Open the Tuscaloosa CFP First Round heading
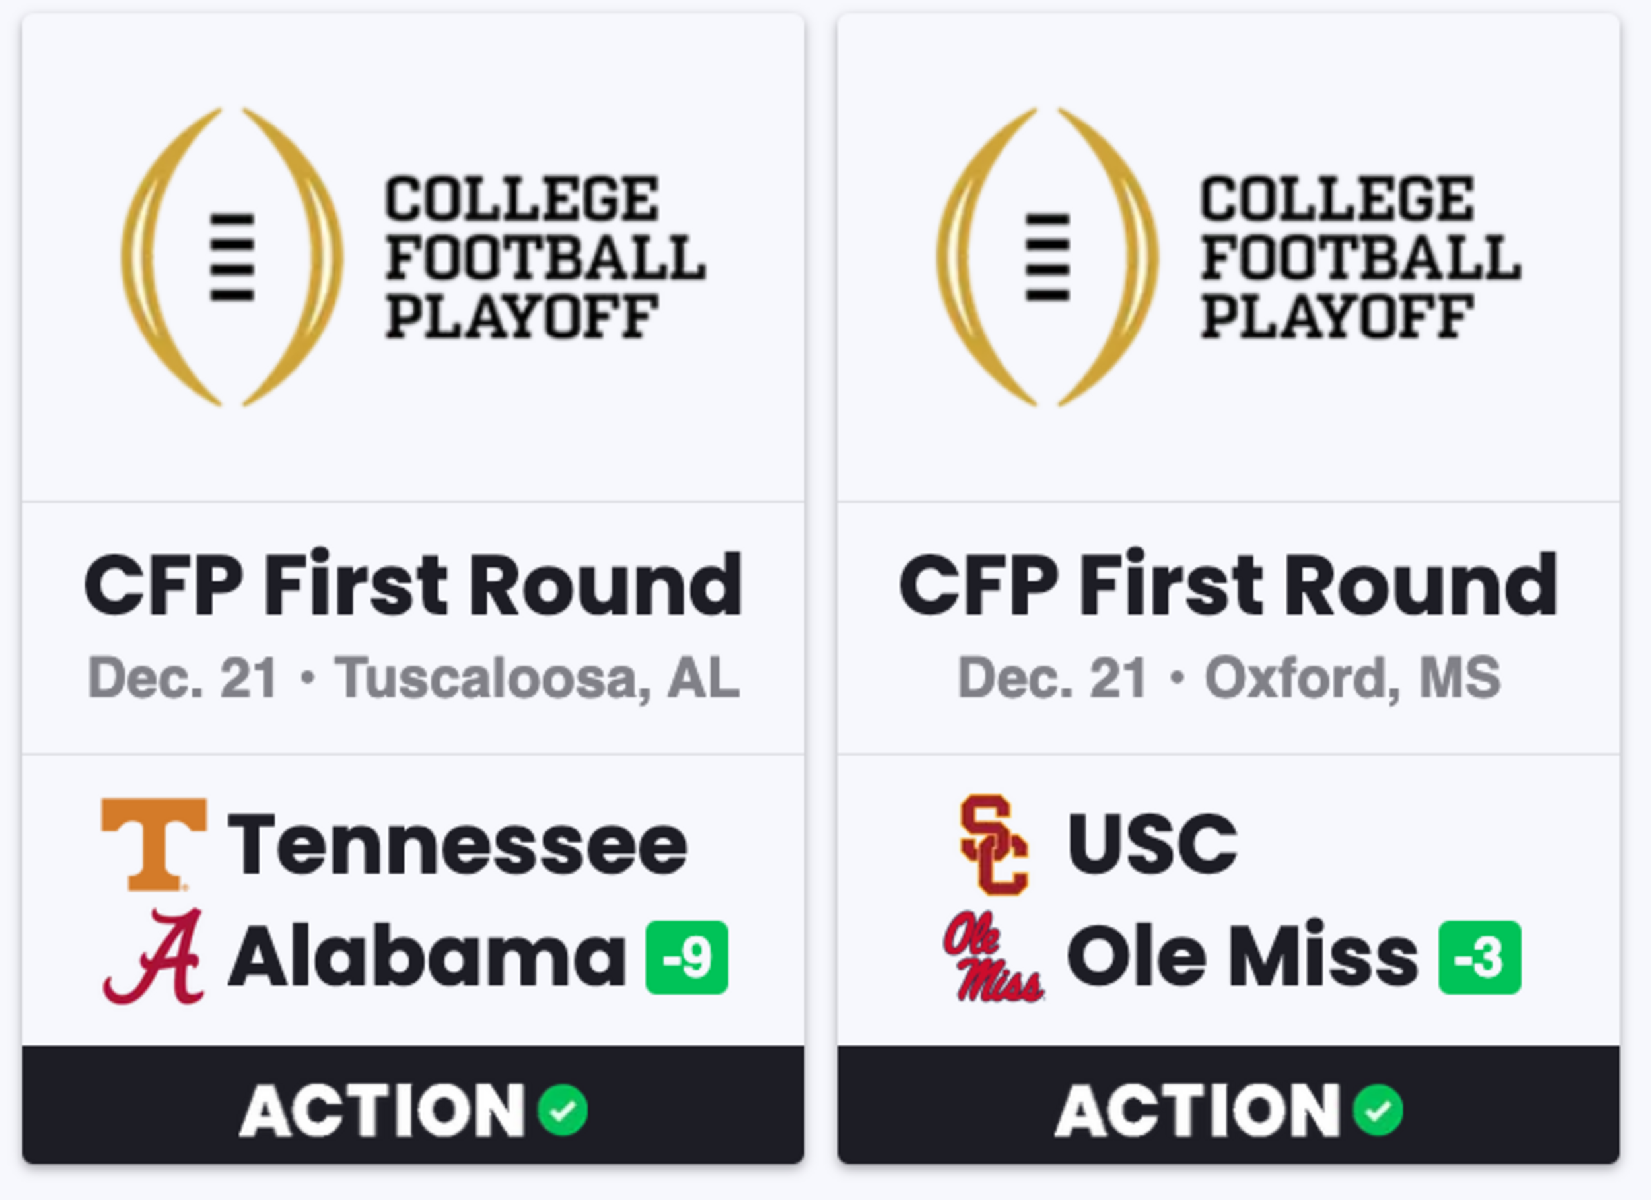 (413, 584)
